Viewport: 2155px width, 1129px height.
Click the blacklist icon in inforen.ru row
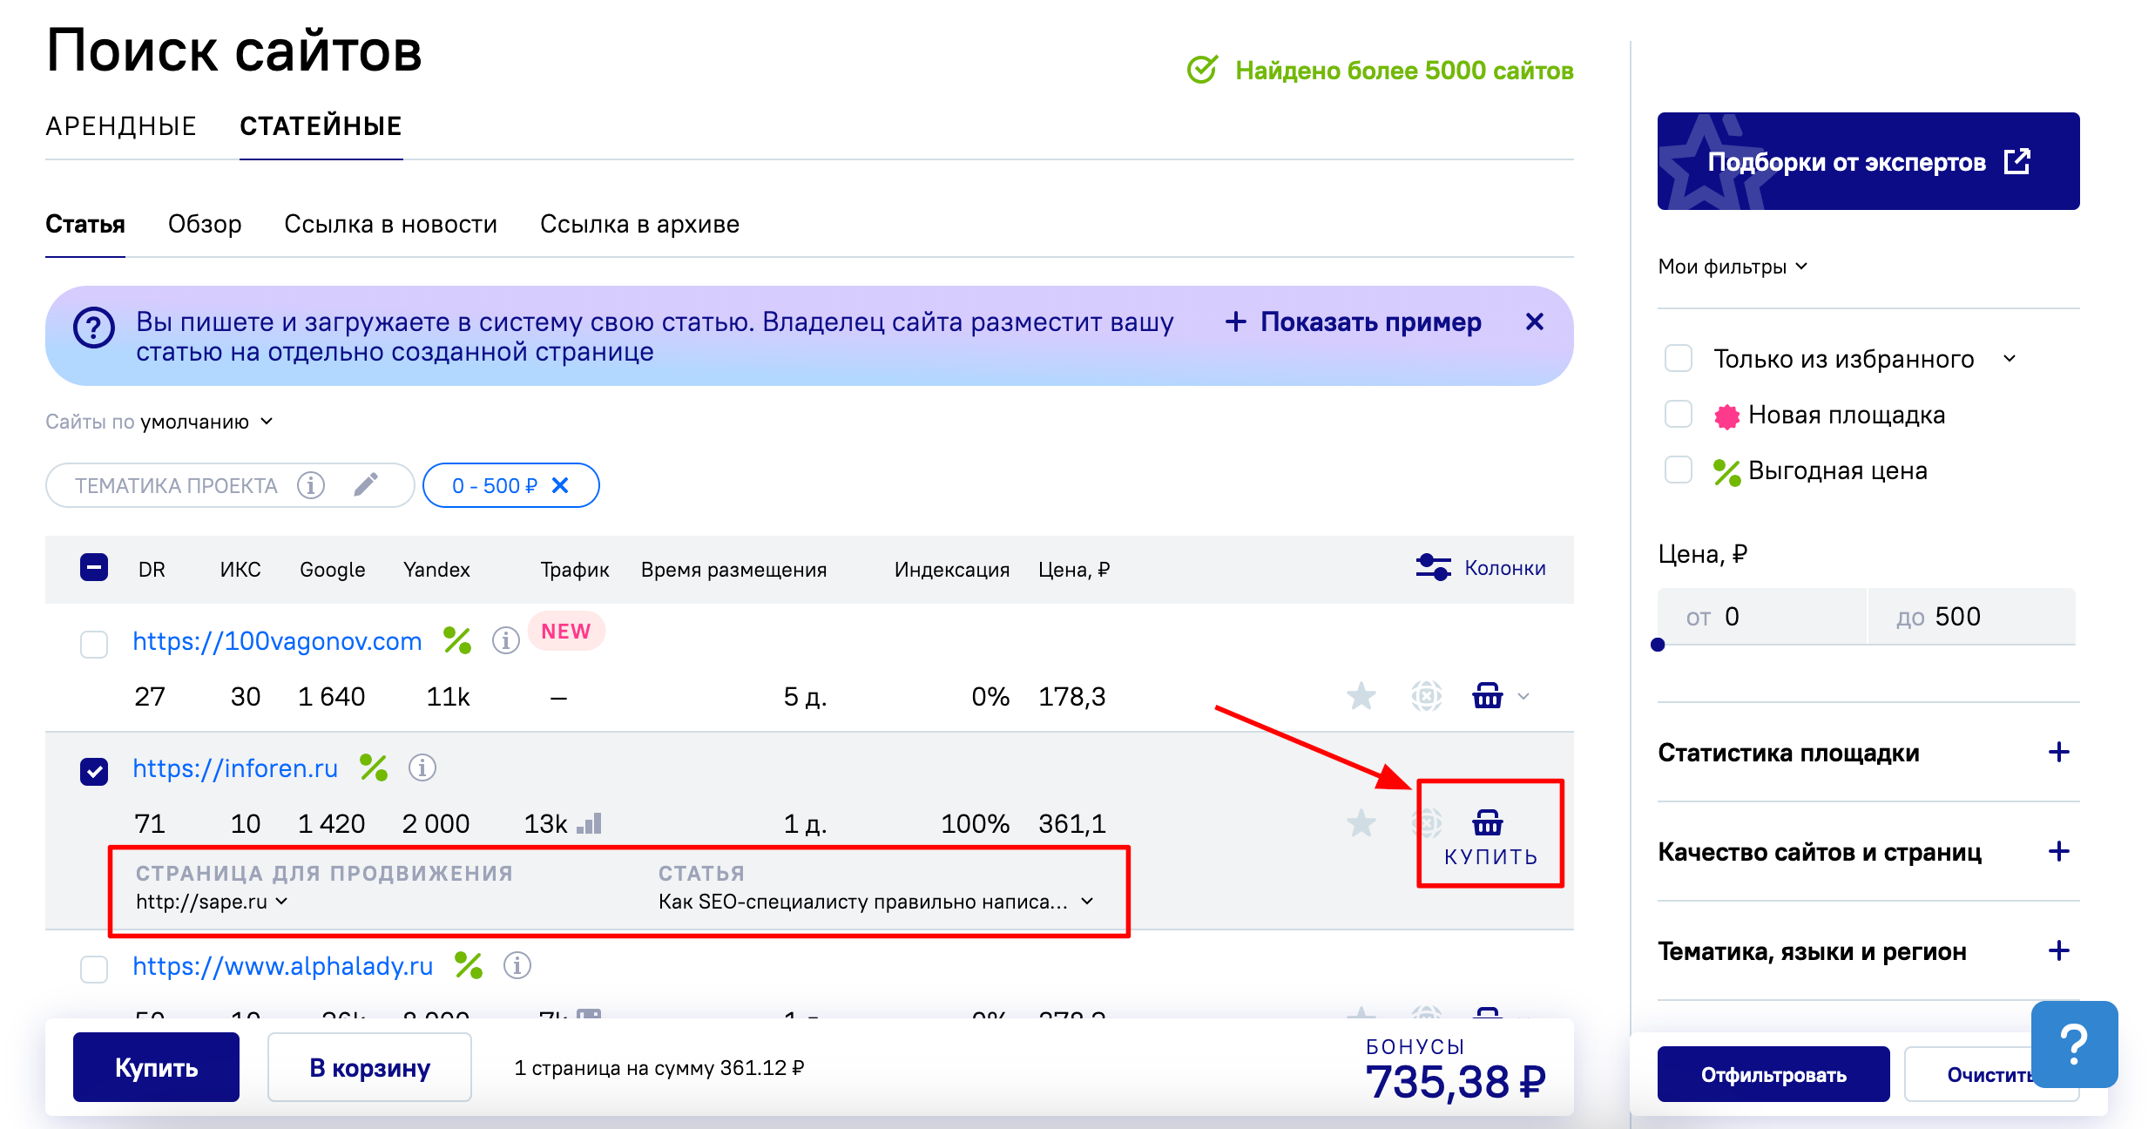click(x=1426, y=823)
